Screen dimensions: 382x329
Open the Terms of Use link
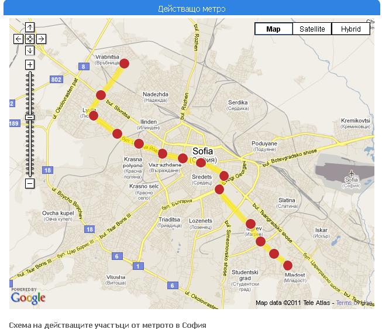point(355,303)
